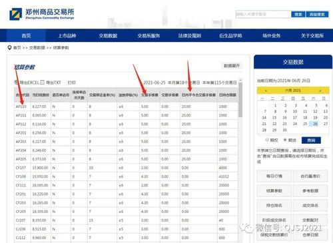
Task: Click the 导出EXCEL export icon
Action: (16, 83)
